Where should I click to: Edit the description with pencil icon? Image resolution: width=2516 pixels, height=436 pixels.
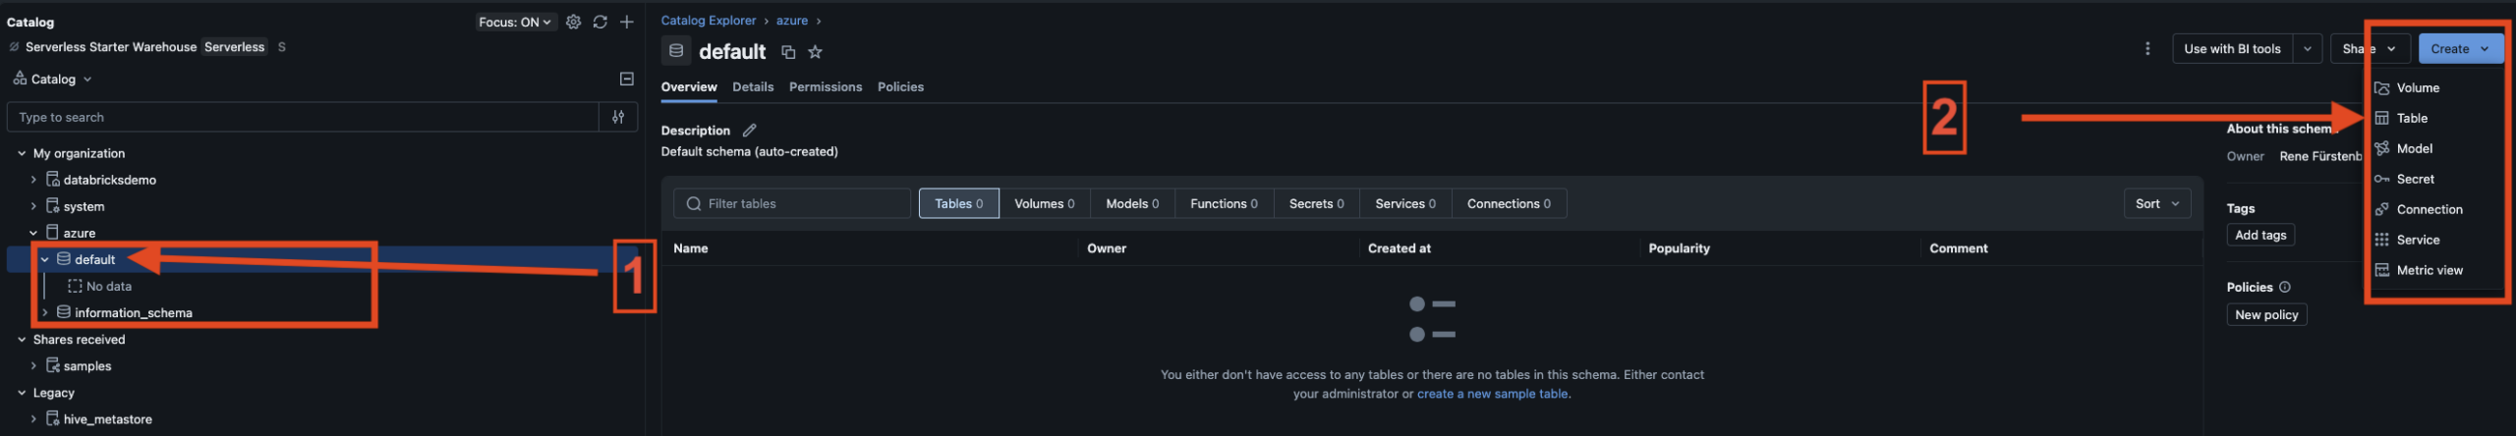coord(749,131)
